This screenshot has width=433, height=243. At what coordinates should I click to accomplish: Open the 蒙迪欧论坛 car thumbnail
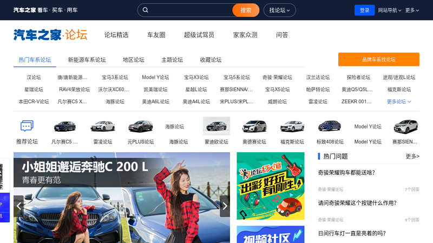[x=216, y=126]
